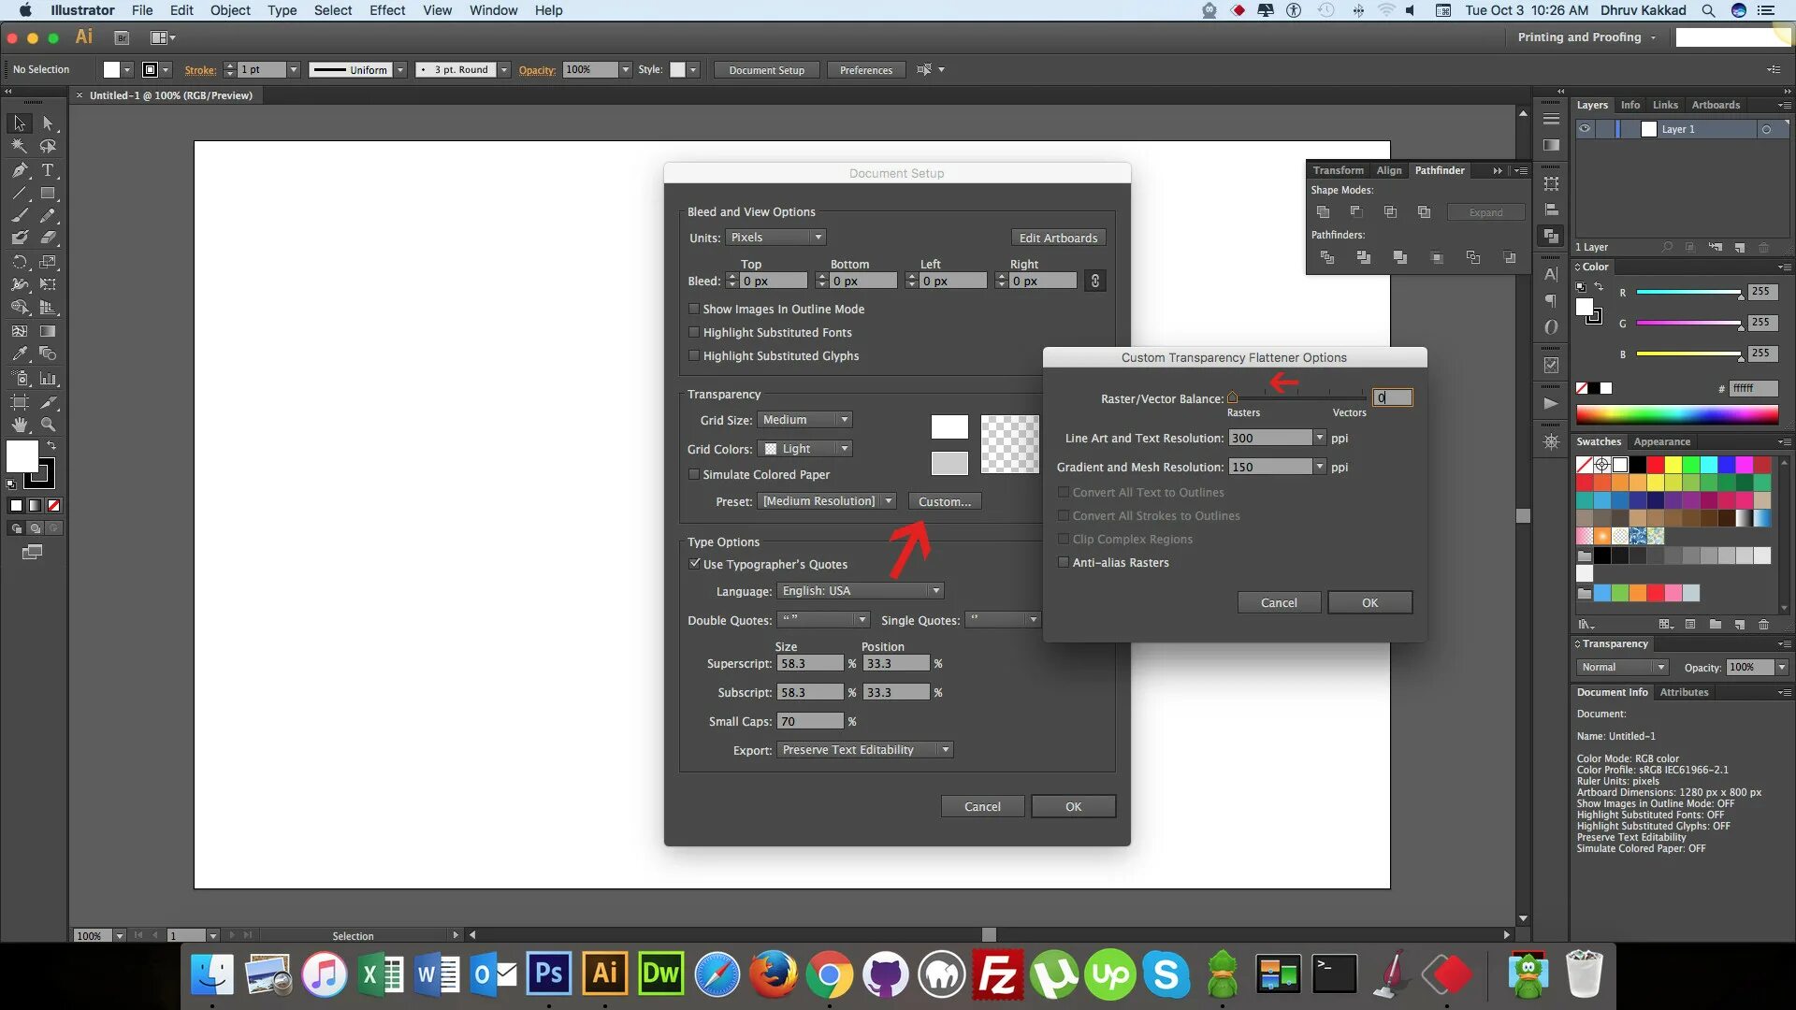Select the Eyedropper tool
Screen dimensions: 1796x1010
pyautogui.click(x=20, y=354)
